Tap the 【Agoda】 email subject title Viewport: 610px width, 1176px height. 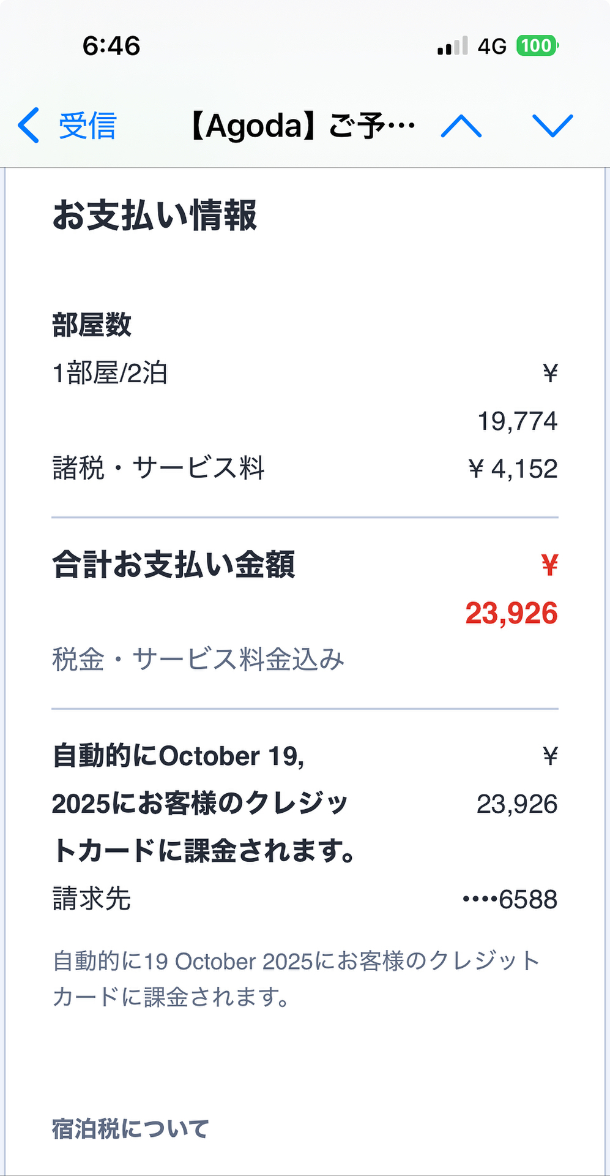(x=302, y=126)
